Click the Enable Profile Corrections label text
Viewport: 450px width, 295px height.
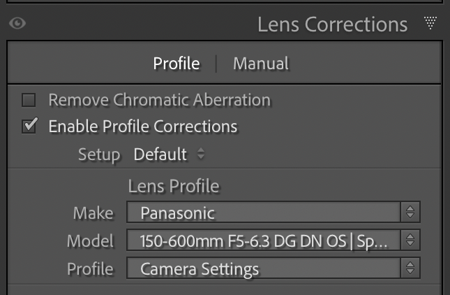(x=143, y=127)
